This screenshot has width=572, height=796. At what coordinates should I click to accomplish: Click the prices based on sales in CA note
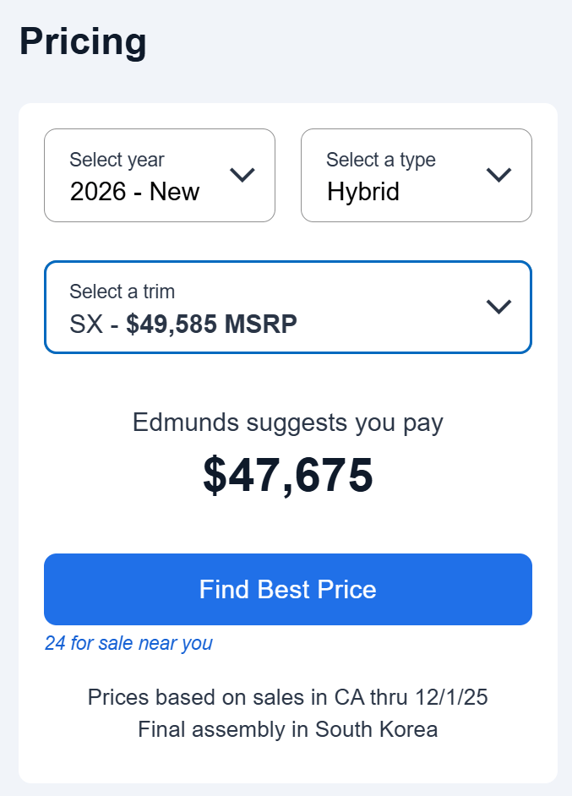287,697
